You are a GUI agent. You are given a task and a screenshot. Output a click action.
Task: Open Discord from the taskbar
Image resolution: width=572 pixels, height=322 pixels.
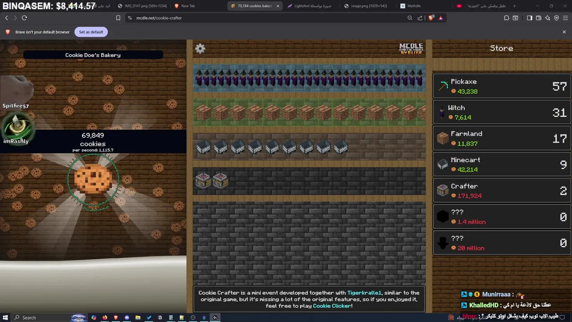(127, 318)
